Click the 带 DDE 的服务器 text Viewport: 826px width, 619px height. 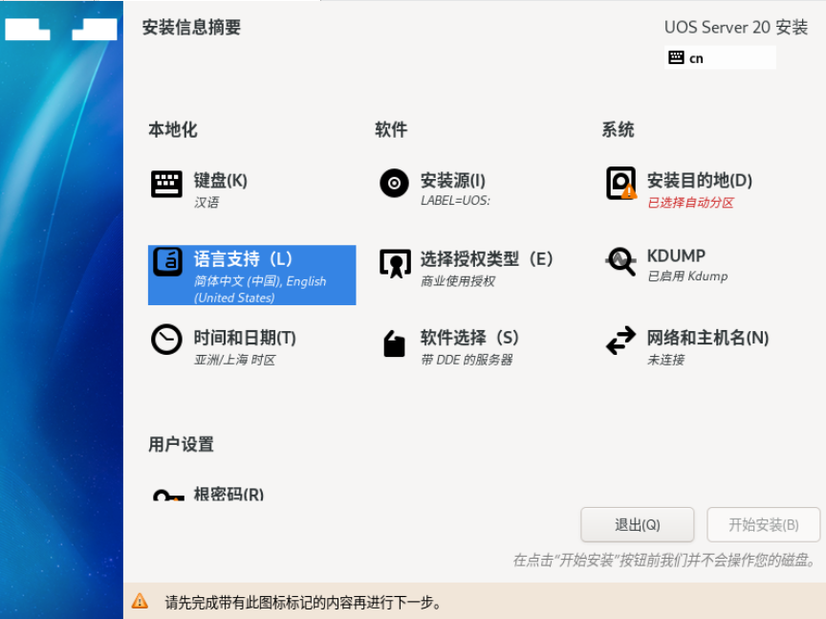point(467,360)
